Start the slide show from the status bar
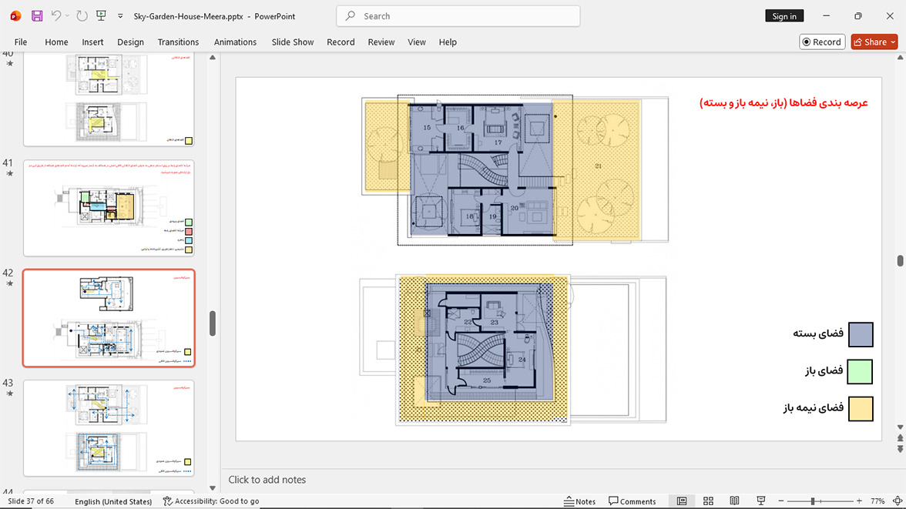This screenshot has width=906, height=509. click(x=761, y=501)
